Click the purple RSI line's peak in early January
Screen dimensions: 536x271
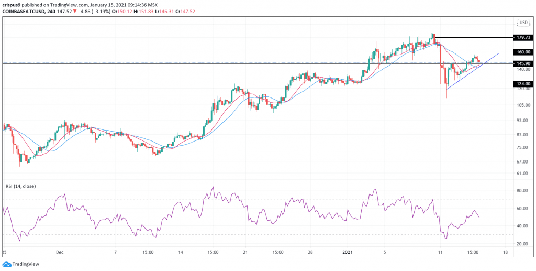pos(375,190)
